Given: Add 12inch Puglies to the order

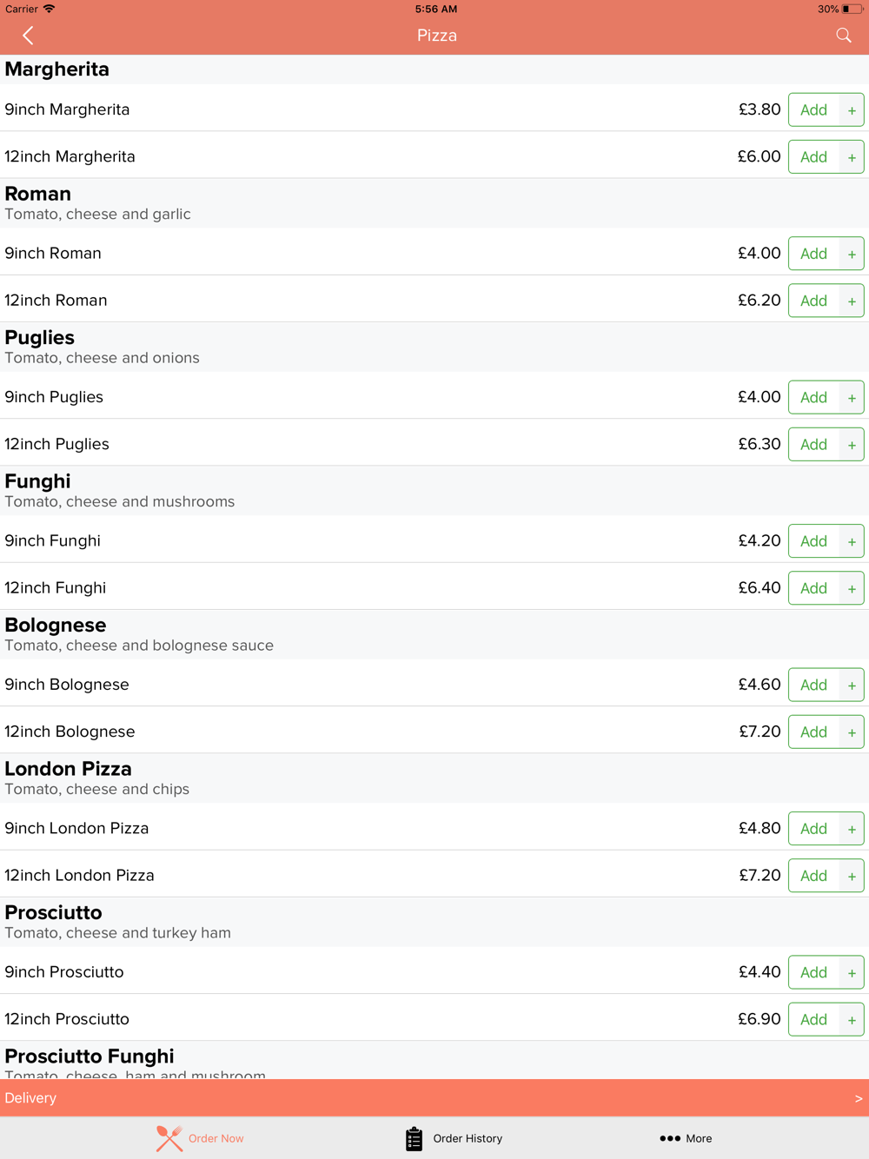Looking at the screenshot, I should [x=814, y=445].
